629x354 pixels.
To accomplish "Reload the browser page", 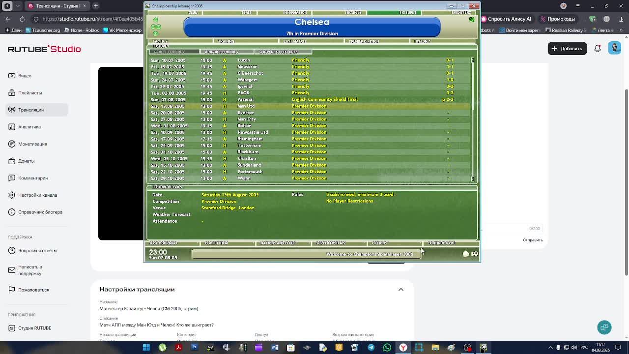I will coord(22,19).
